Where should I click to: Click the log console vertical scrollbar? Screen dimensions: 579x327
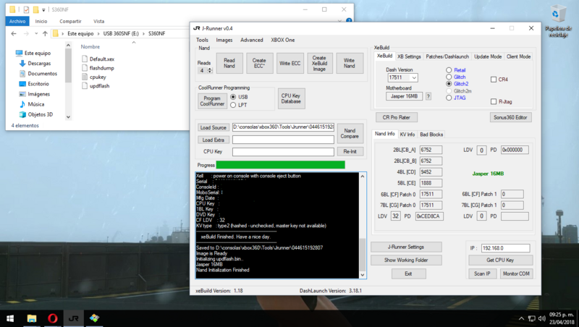pyautogui.click(x=363, y=225)
